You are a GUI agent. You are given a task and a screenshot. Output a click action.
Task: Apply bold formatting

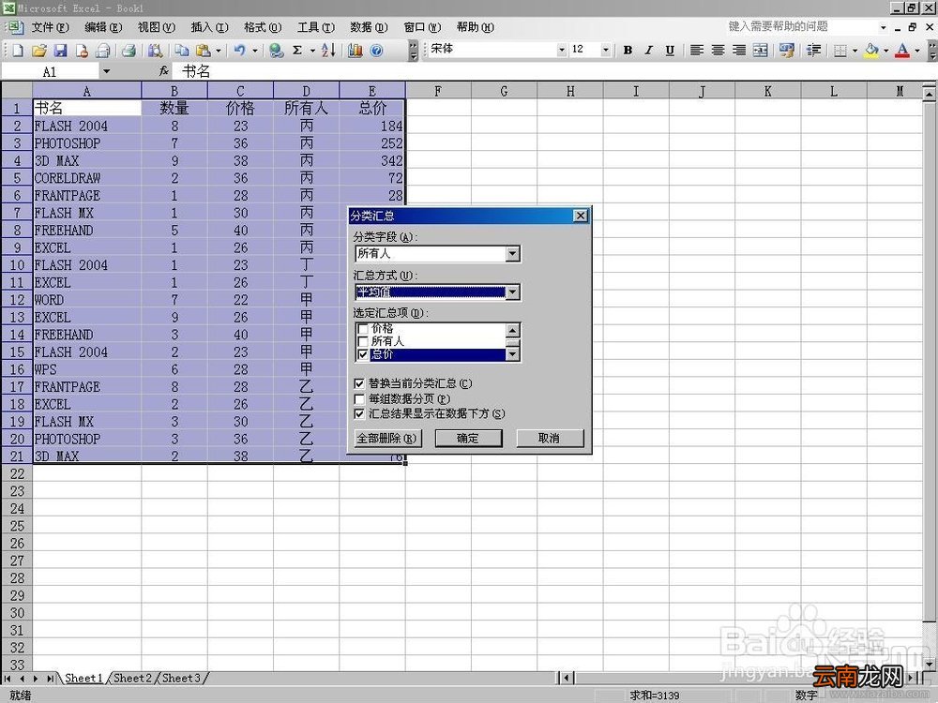coord(628,51)
